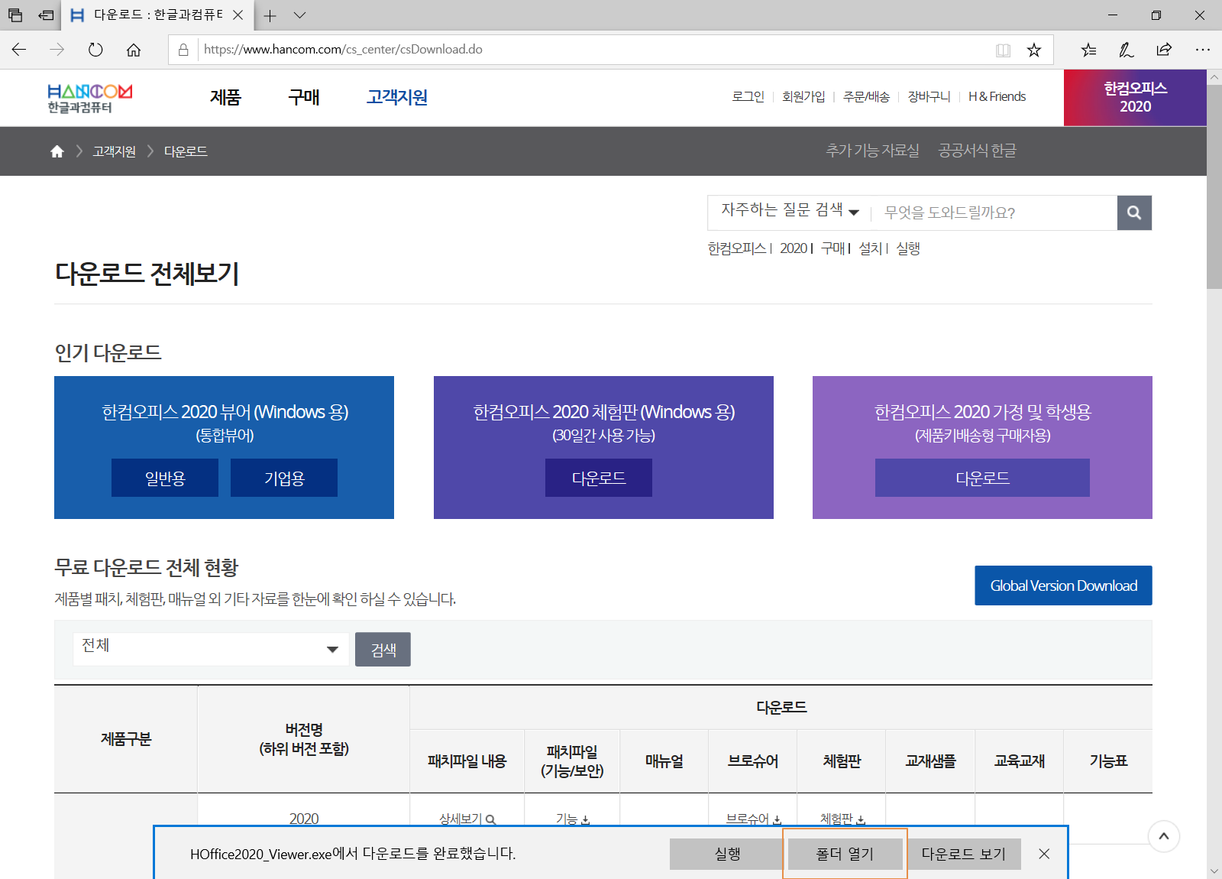The width and height of the screenshot is (1222, 879).
Task: Download viewer 일반용 version
Action: [165, 478]
